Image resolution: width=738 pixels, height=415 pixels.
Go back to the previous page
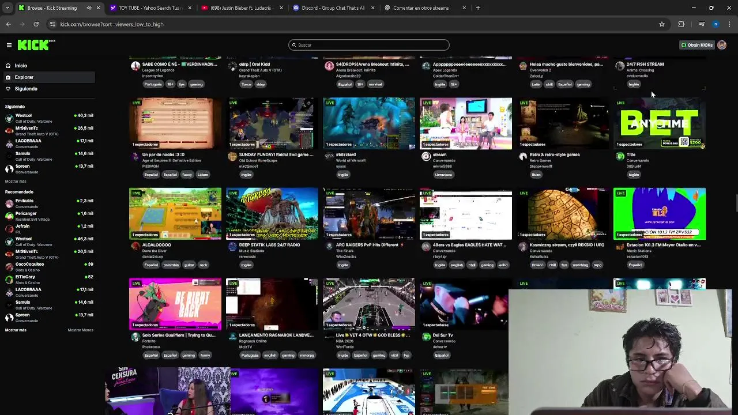pos(8,24)
